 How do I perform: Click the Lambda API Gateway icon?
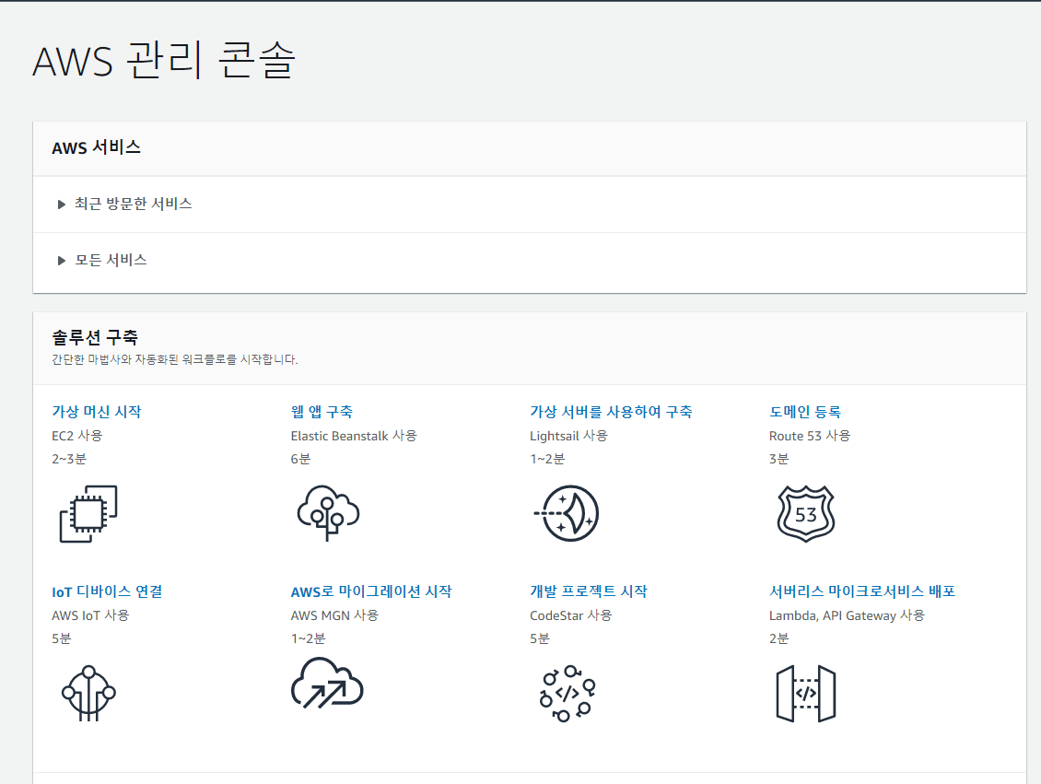tap(805, 693)
